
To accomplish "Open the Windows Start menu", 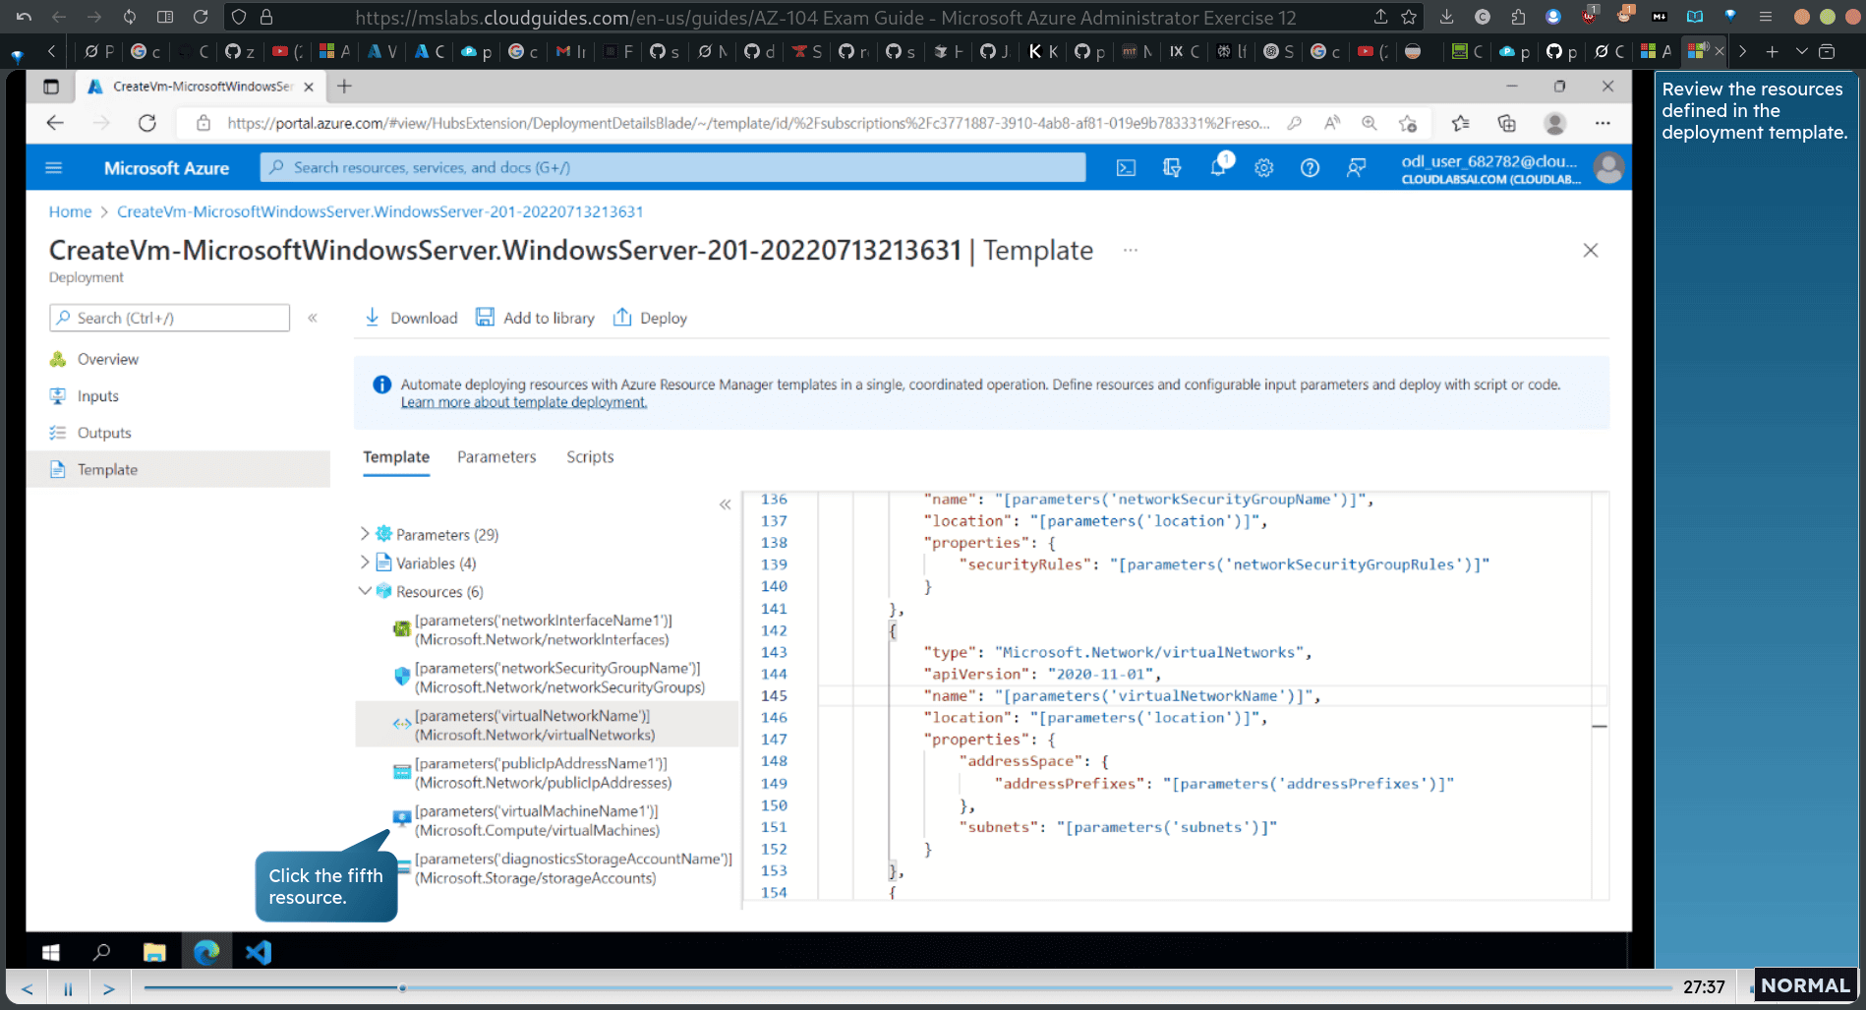I will coord(51,952).
